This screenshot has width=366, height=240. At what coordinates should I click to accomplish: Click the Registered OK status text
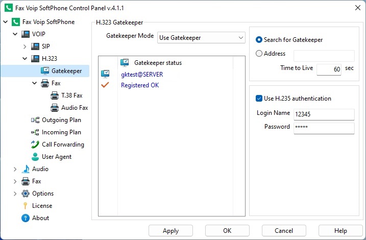[x=140, y=85]
